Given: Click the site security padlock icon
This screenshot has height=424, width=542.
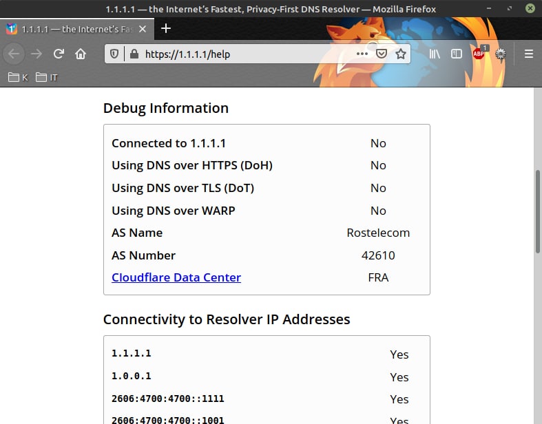Looking at the screenshot, I should click(134, 54).
